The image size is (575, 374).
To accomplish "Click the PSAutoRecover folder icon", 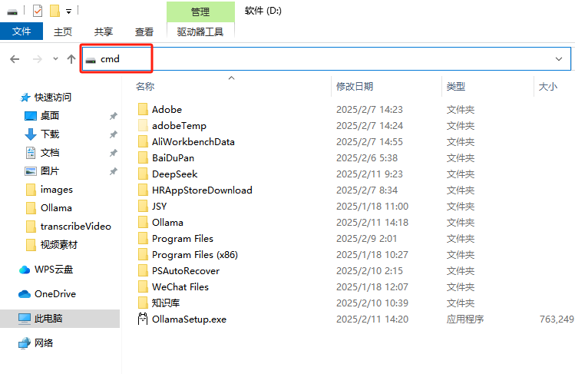I will pos(143,270).
